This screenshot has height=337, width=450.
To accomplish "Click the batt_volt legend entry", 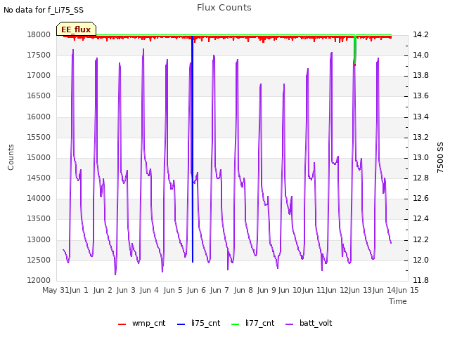I will tap(309, 323).
